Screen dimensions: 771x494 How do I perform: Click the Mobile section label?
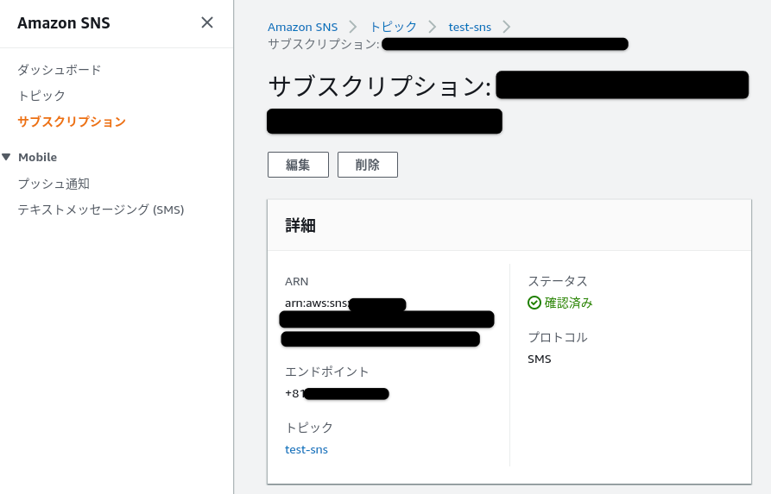pos(37,157)
